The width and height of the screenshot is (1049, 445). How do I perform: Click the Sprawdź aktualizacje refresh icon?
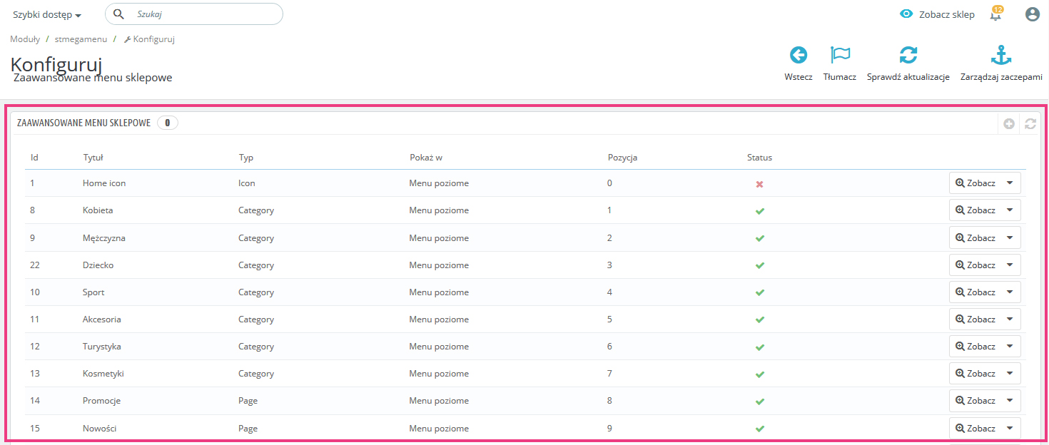[908, 56]
